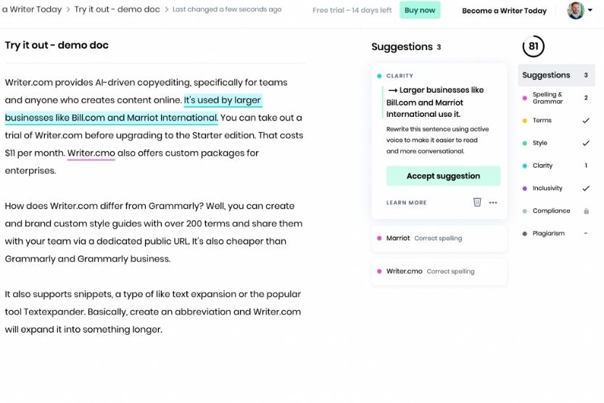The width and height of the screenshot is (604, 403).
Task: Click the checkmark beside Terms
Action: tap(586, 121)
